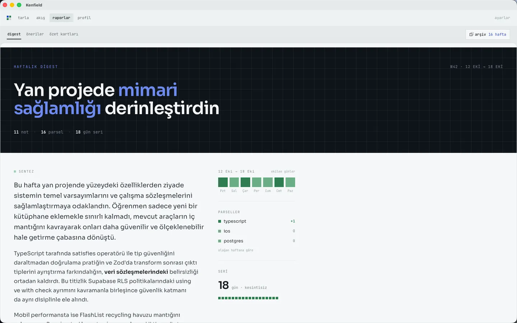Click the "ekilen günler" label

pos(283,172)
